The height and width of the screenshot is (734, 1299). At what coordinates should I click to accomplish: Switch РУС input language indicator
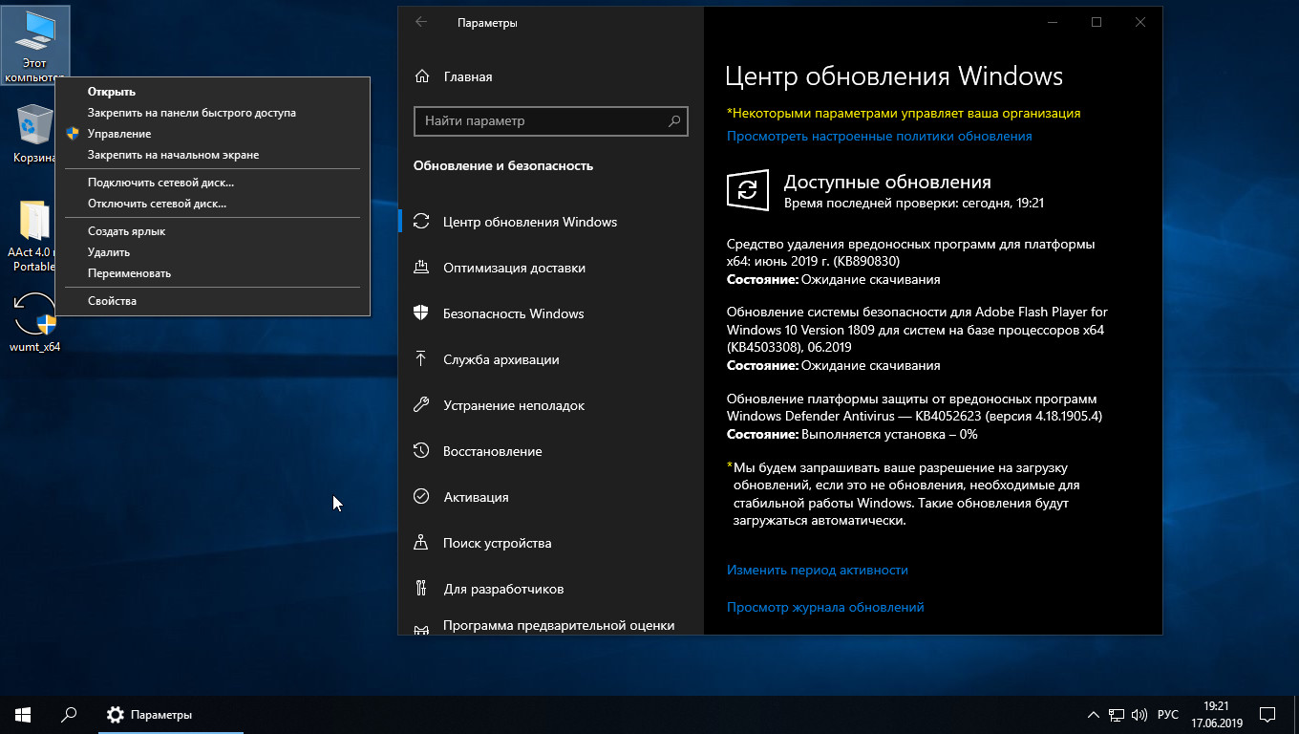[x=1167, y=715]
